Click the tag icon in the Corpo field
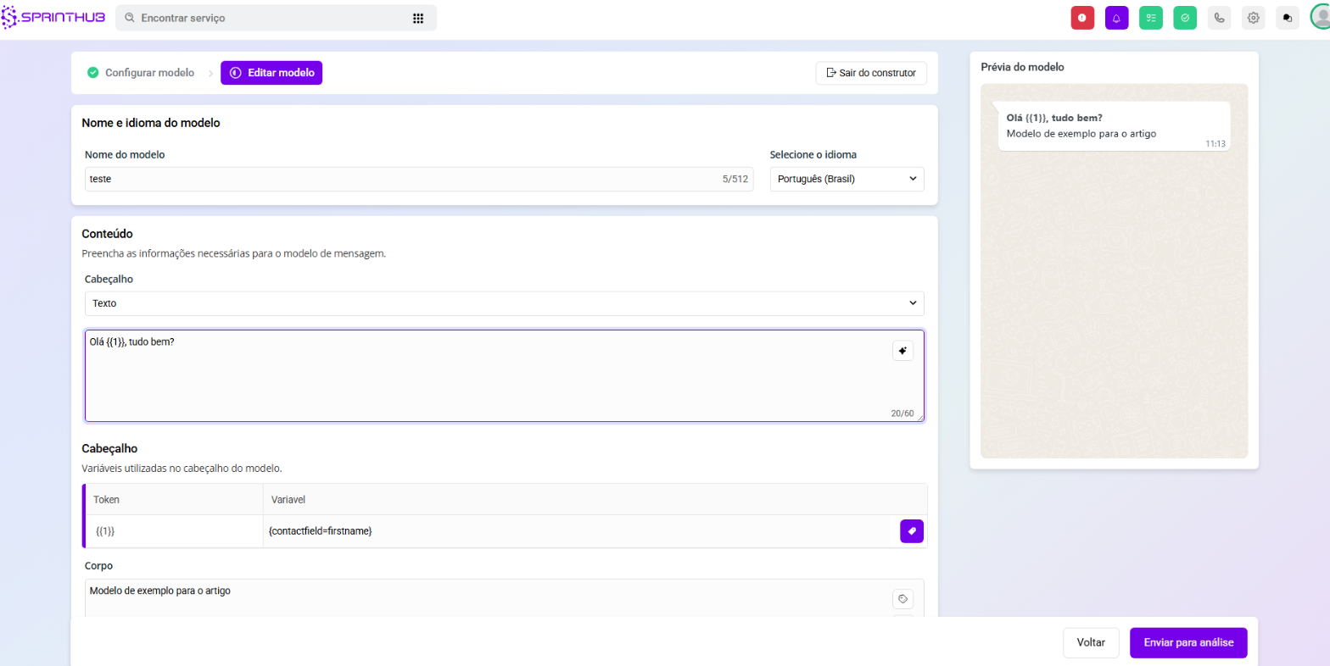The width and height of the screenshot is (1330, 666). click(x=902, y=599)
